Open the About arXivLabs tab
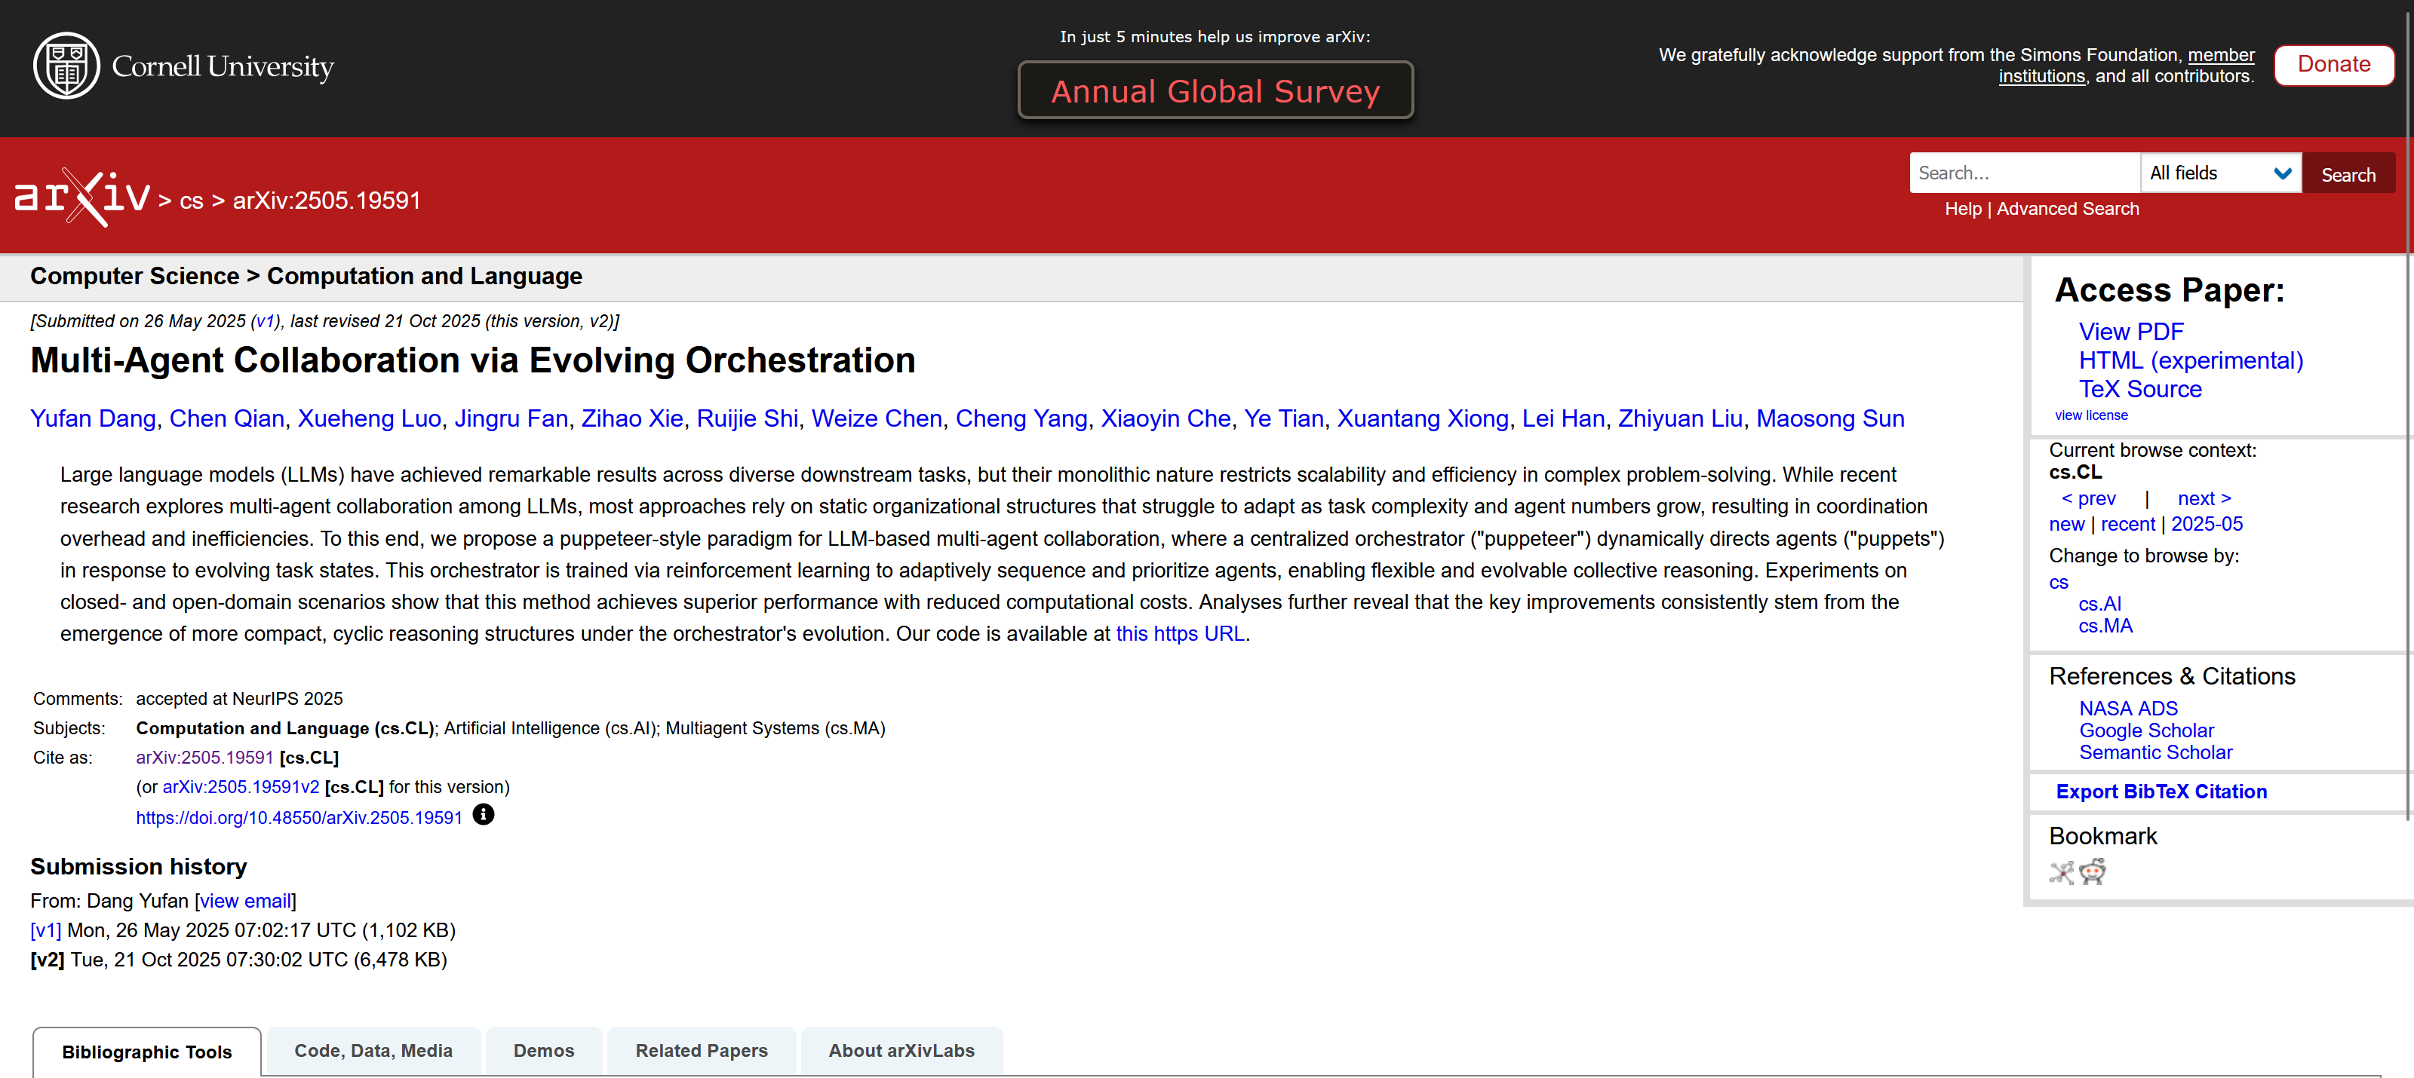 coord(901,1051)
